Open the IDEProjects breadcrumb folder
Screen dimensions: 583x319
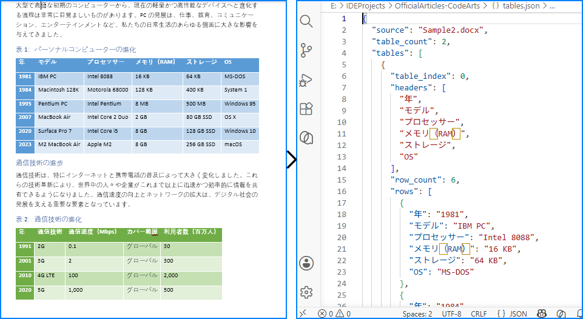coord(364,6)
